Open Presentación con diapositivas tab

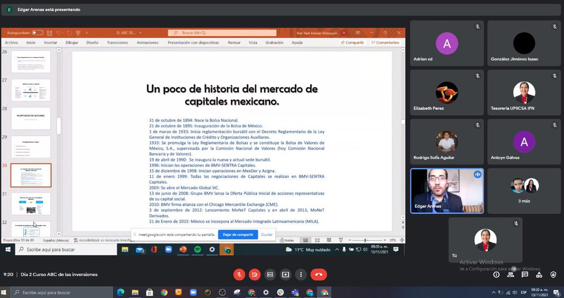coord(193,42)
